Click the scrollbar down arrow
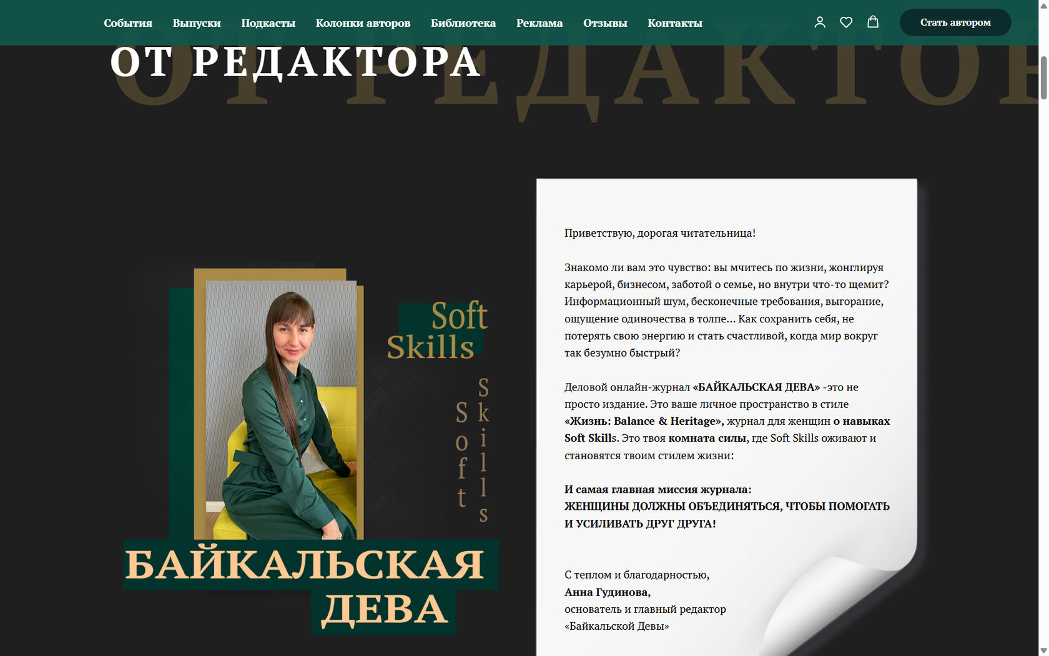Screen dimensions: 1049x656 [x=1043, y=650]
